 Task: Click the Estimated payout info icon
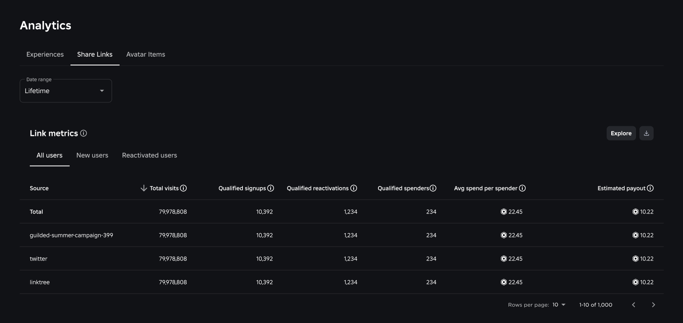pyautogui.click(x=650, y=188)
